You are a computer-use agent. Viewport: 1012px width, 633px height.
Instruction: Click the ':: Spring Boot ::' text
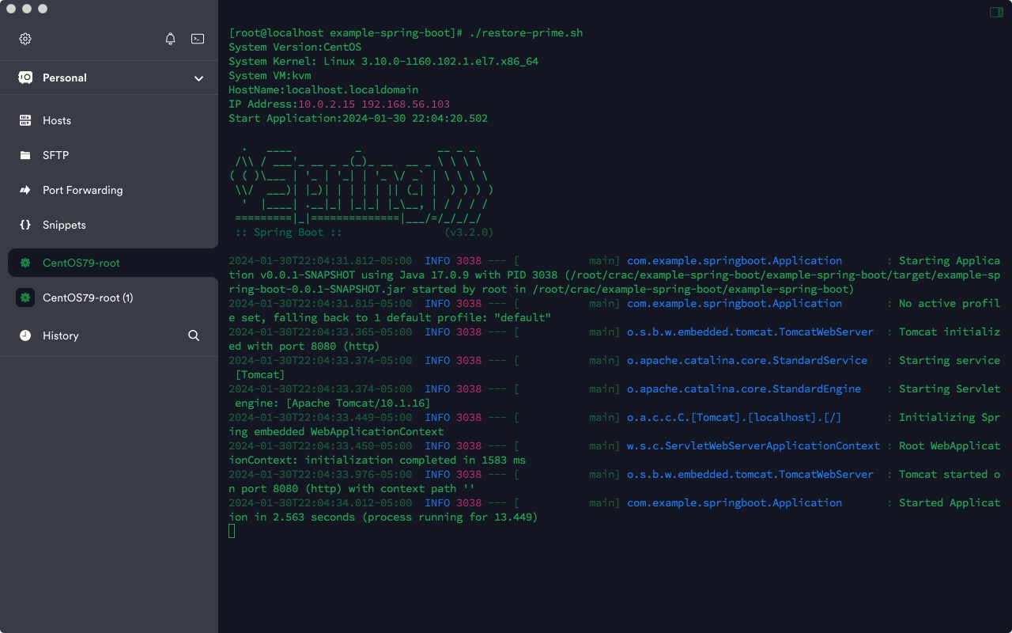(289, 233)
